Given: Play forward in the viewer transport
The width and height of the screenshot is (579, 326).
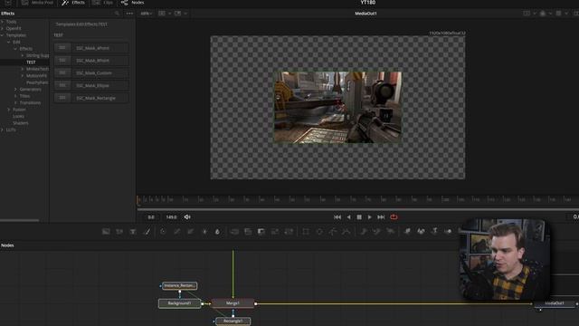Looking at the screenshot, I should pyautogui.click(x=370, y=217).
